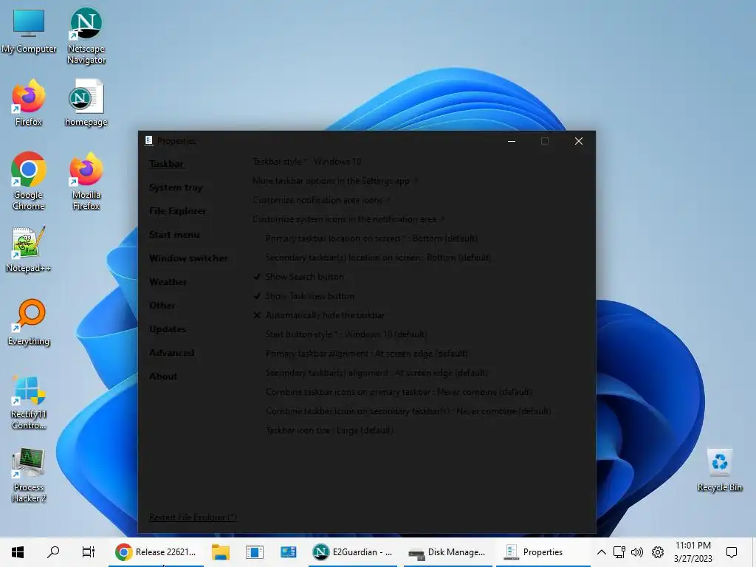This screenshot has width=756, height=567.
Task: Change Taskbar icon size setting
Action: coord(329,430)
